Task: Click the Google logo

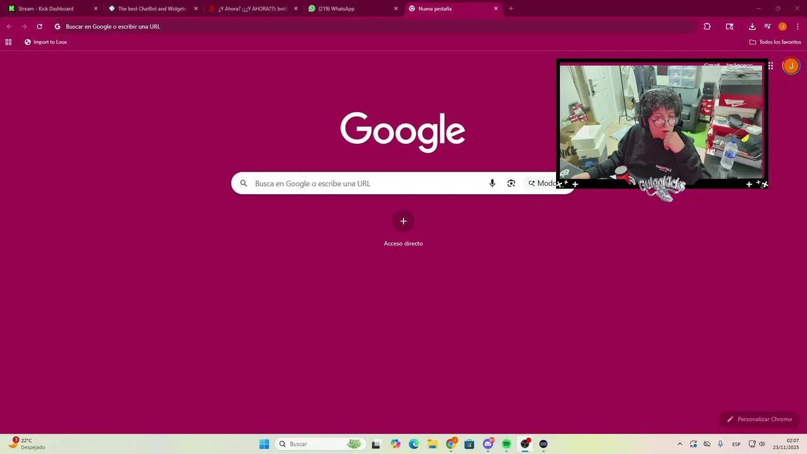Action: coord(403,132)
